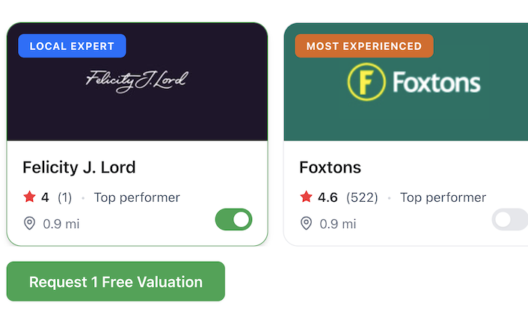528x320 pixels.
Task: Click the location pin icon for Foxtons
Action: tap(306, 224)
